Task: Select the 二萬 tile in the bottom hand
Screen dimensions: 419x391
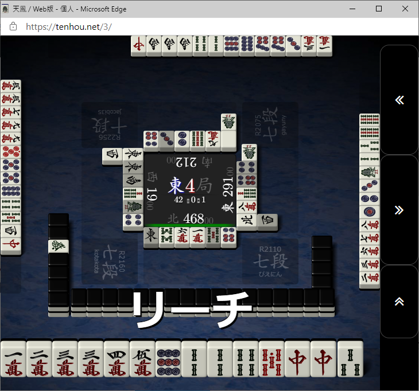Action: click(39, 359)
